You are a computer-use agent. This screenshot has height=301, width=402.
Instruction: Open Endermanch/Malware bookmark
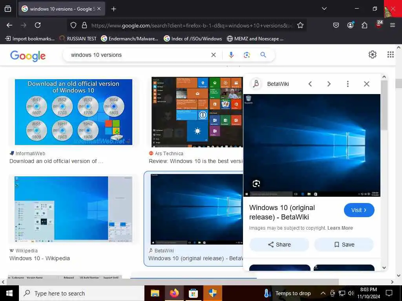click(130, 39)
